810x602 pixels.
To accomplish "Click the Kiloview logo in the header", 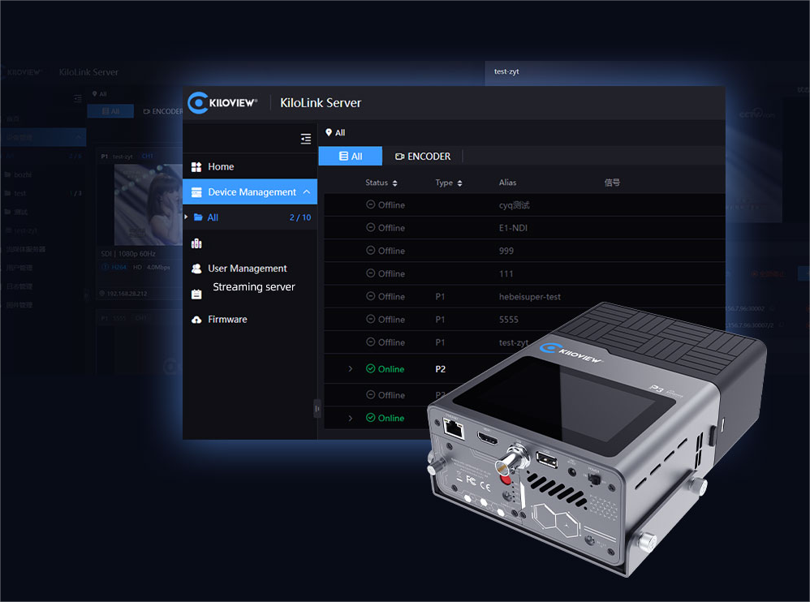I will tap(222, 103).
